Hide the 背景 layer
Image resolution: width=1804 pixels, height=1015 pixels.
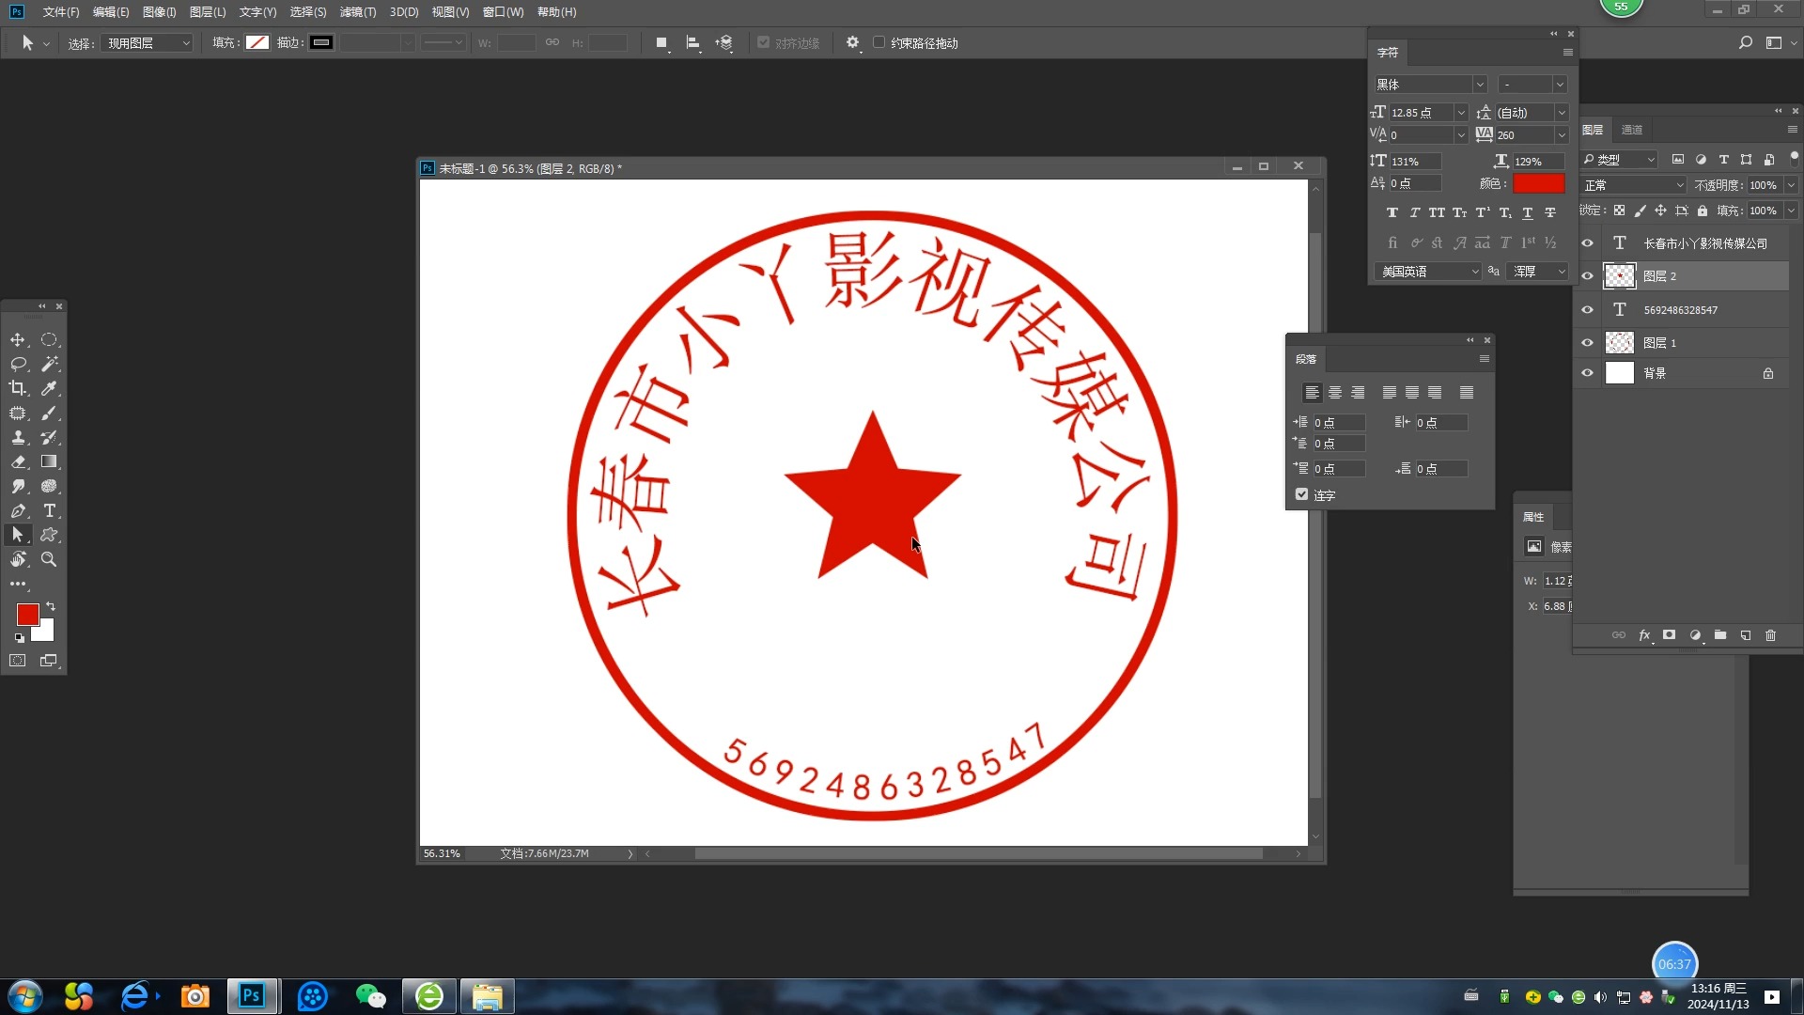click(x=1588, y=373)
